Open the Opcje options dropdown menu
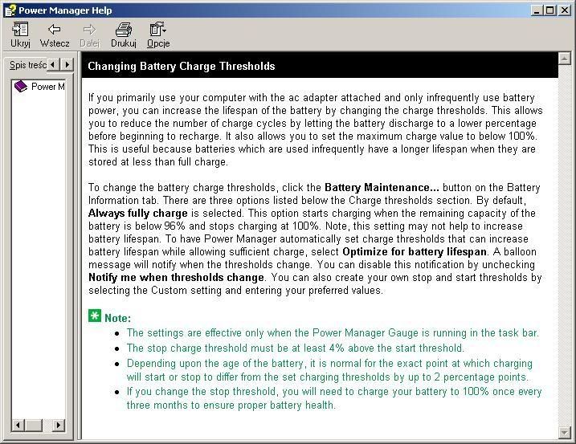 point(157,31)
